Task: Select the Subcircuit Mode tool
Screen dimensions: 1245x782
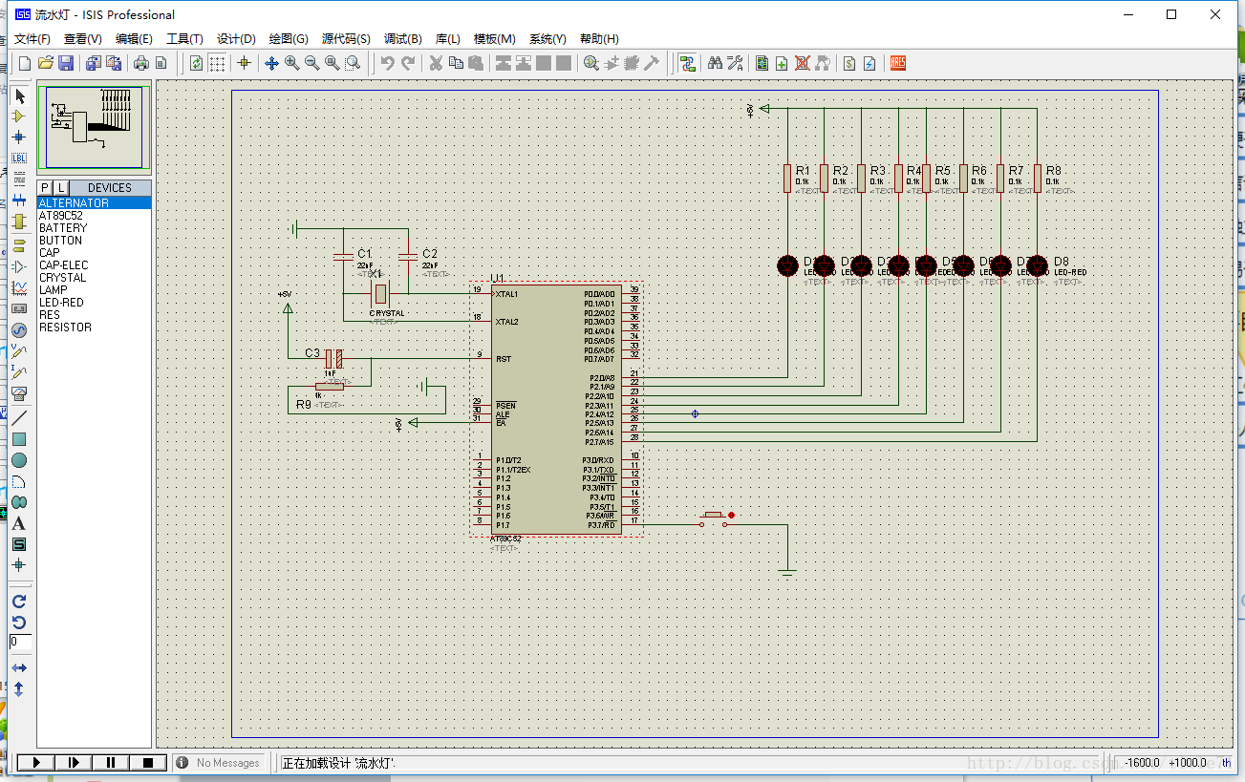Action: click(19, 222)
